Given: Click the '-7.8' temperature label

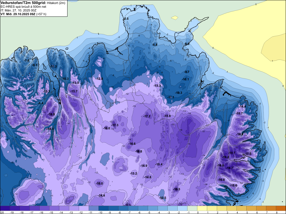Looking at the screenshot, I should click(x=27, y=61).
